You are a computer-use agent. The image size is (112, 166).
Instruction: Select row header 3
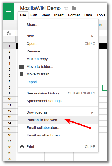pos(9,58)
